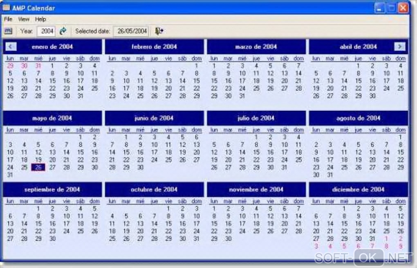Click the refresh year arrow icon
Viewport: 417px width, 268px height.
(63, 31)
